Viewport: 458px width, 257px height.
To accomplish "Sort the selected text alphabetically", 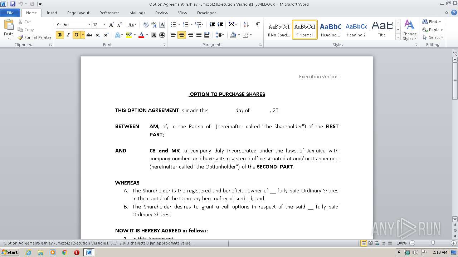I will 246,25.
